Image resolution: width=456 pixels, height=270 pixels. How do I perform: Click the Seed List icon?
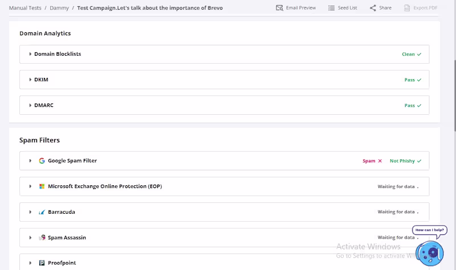point(331,8)
